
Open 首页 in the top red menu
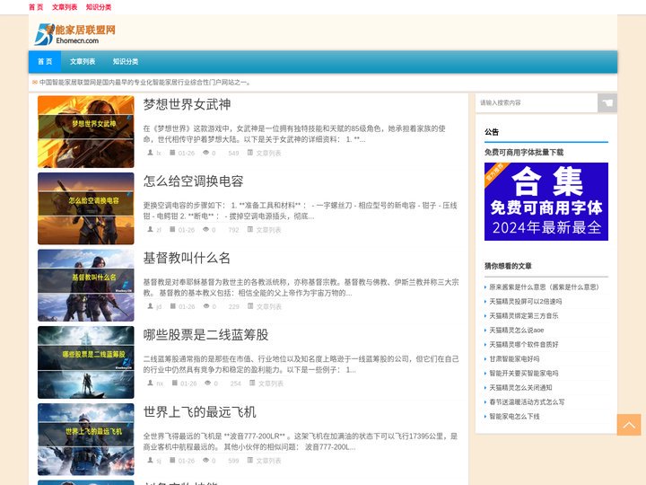click(x=36, y=7)
